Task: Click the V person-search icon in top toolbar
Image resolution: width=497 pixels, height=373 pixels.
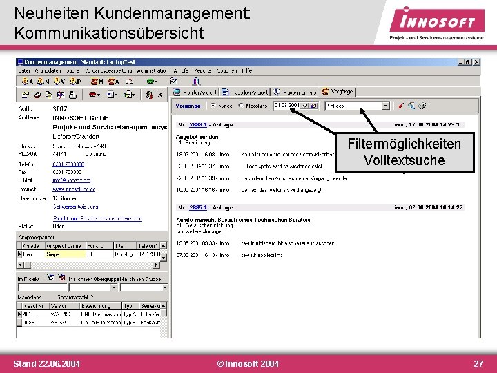Action: pos(59,82)
